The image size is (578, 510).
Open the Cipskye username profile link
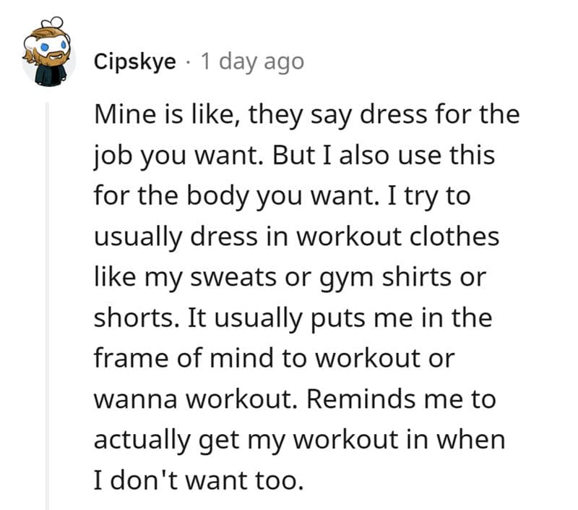click(x=134, y=62)
